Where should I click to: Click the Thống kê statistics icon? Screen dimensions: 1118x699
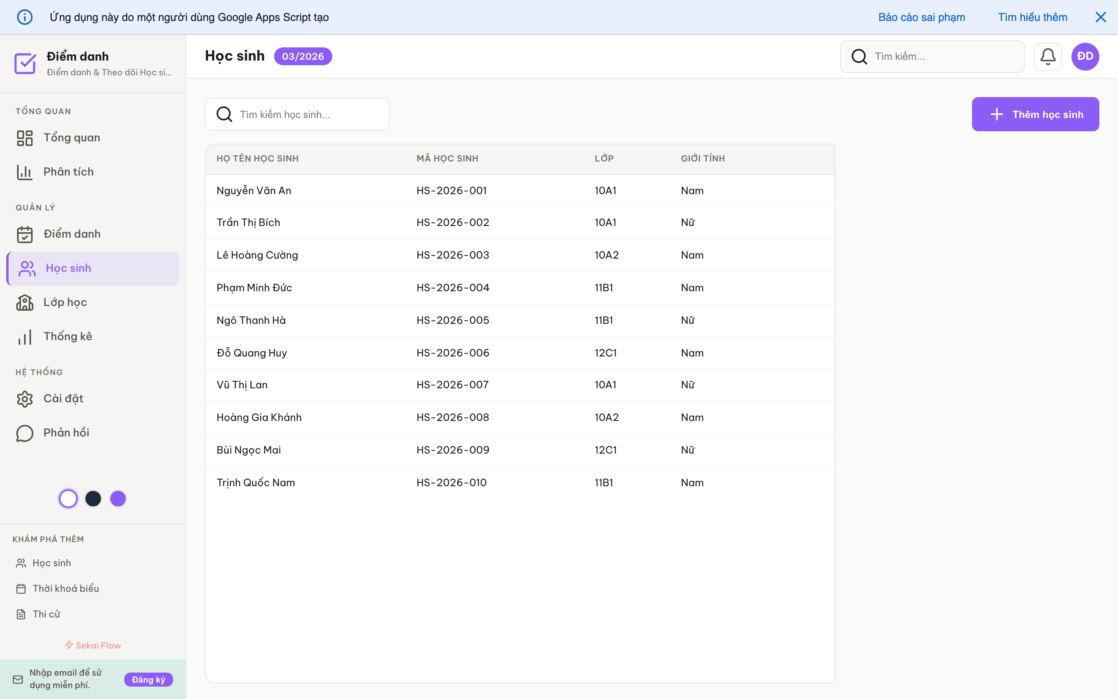pyautogui.click(x=25, y=337)
